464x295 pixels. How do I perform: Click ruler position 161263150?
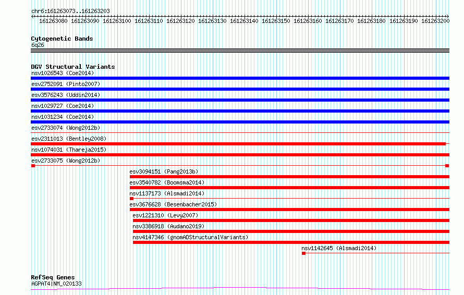pyautogui.click(x=276, y=21)
